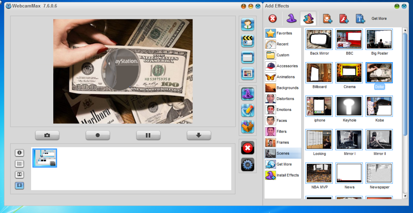
Task: Apply the Looking scene effect
Action: pos(319,140)
